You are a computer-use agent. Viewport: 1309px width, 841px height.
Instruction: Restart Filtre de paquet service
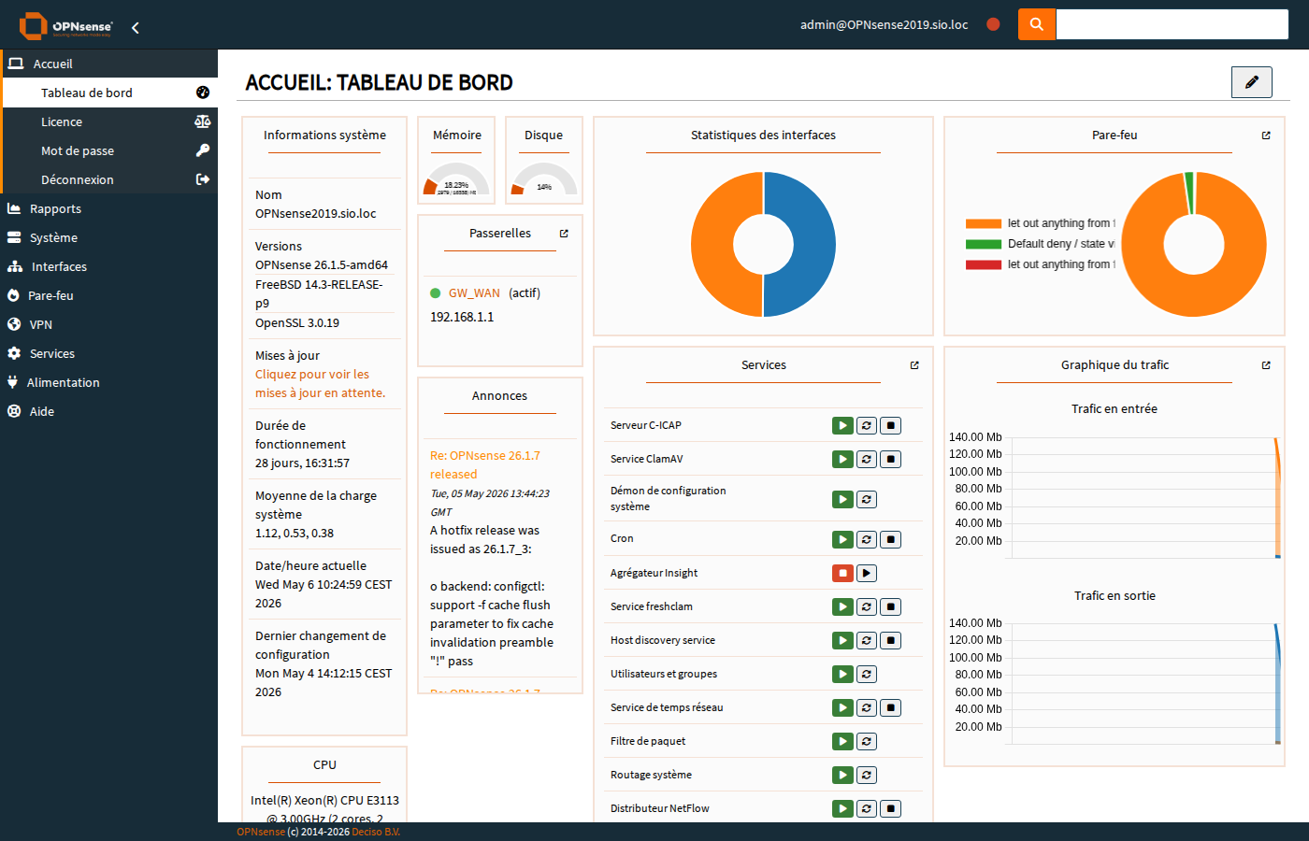pyautogui.click(x=867, y=742)
